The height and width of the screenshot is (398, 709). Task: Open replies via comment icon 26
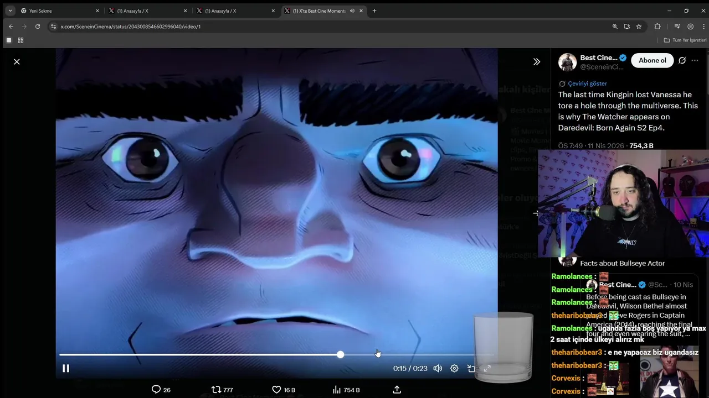[161, 390]
